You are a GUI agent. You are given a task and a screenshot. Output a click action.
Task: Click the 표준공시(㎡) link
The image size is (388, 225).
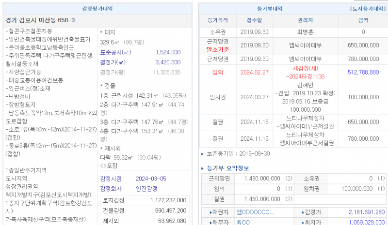[115, 52]
